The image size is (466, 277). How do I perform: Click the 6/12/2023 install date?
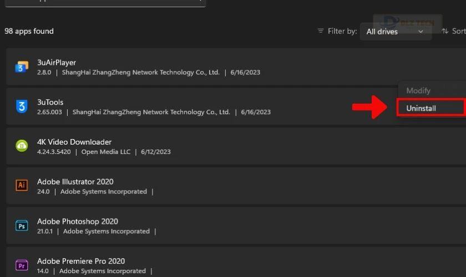point(156,152)
